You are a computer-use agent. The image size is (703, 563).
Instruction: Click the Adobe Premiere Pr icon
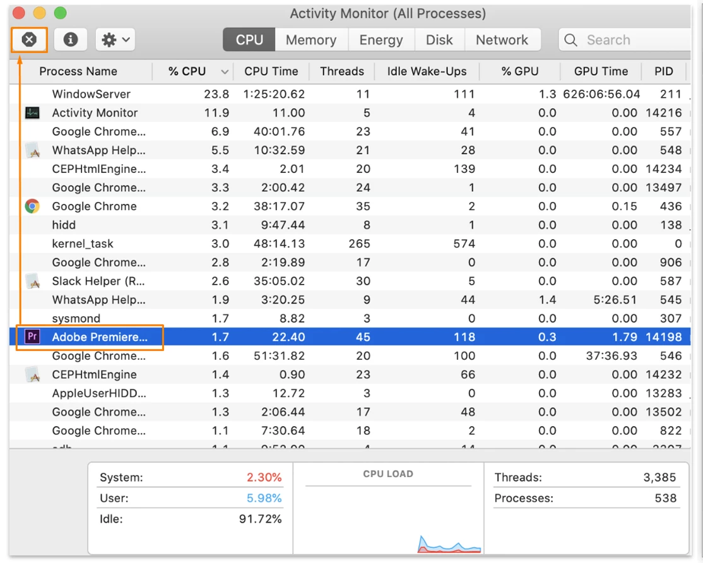click(32, 336)
